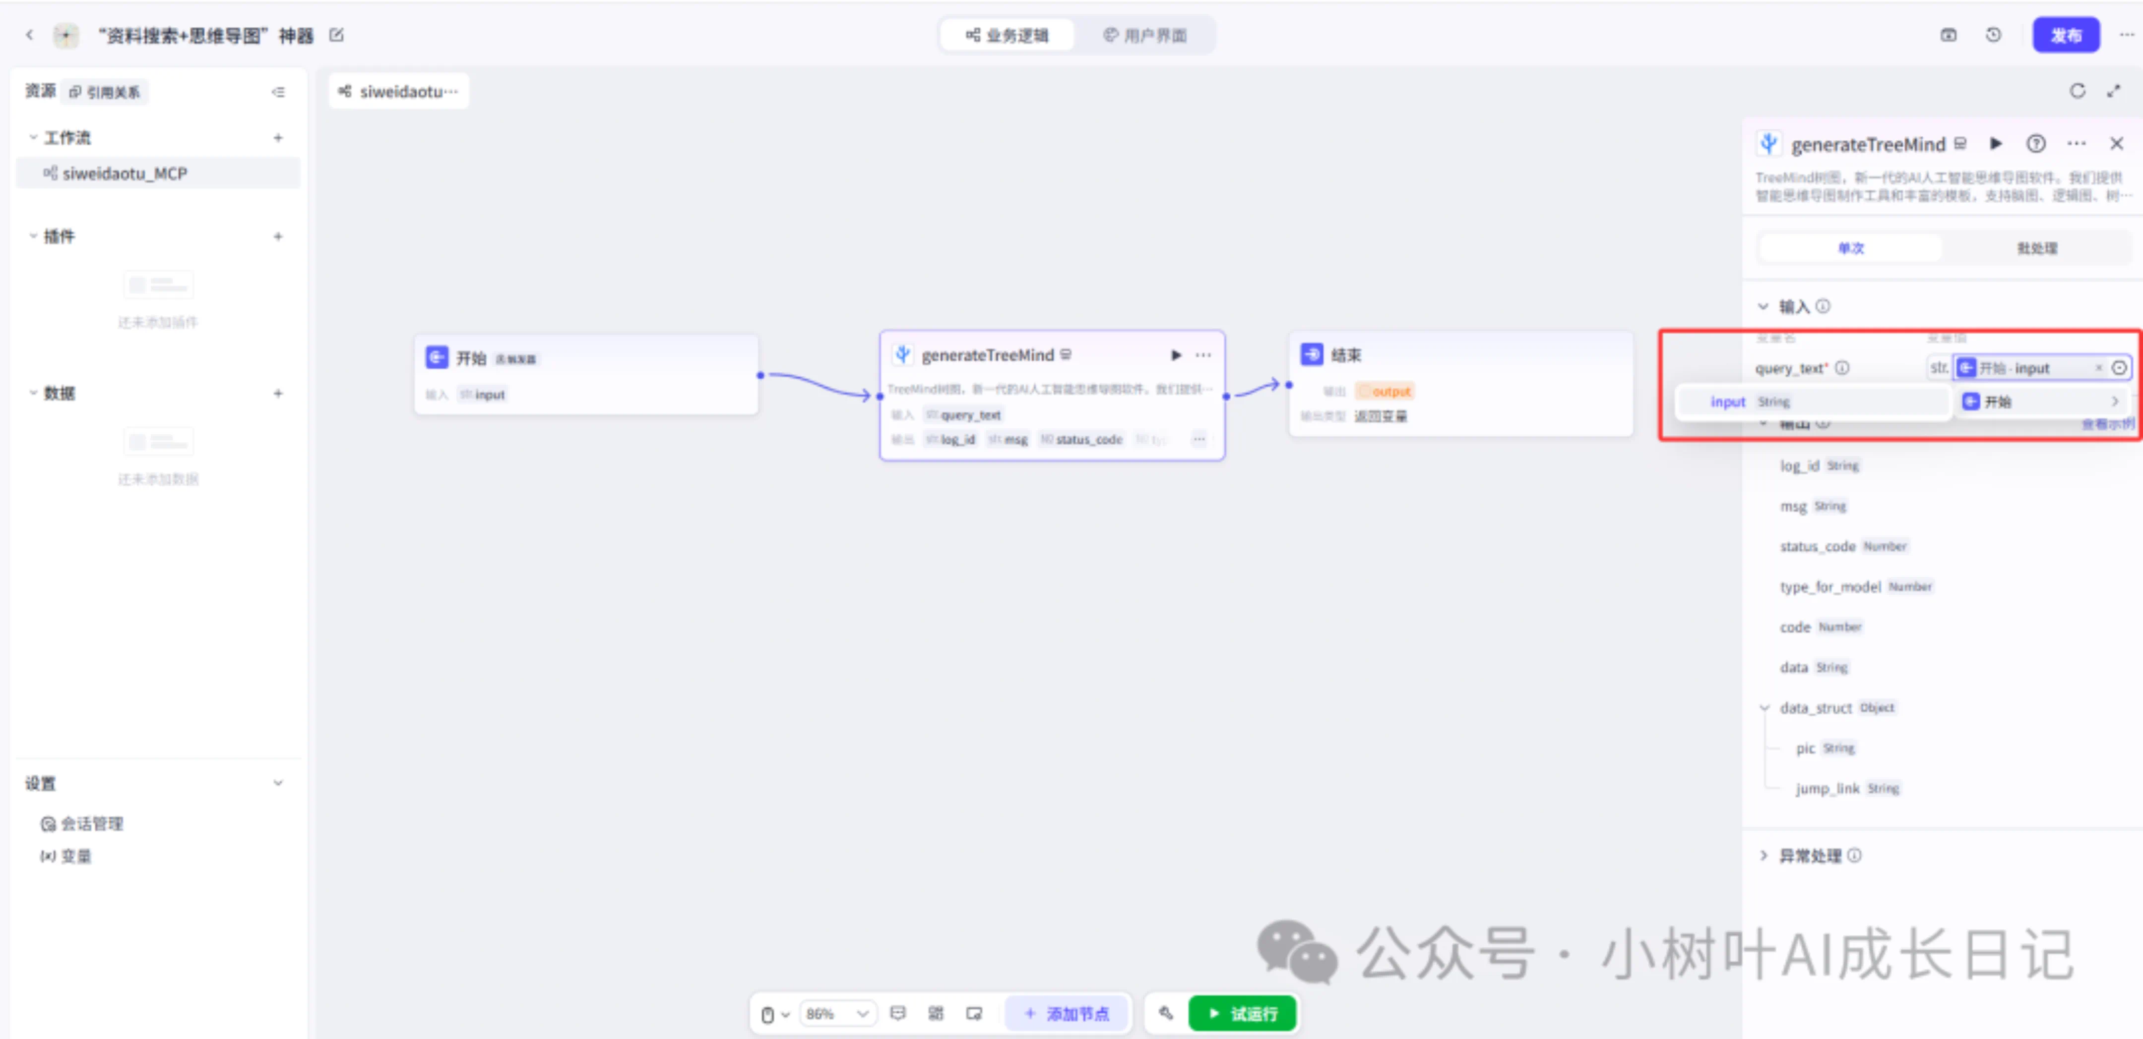
Task: Open the str type dropdown for query_text
Action: coord(1939,367)
